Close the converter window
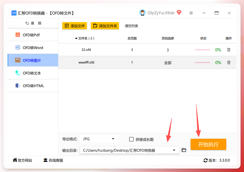 pyautogui.click(x=229, y=13)
